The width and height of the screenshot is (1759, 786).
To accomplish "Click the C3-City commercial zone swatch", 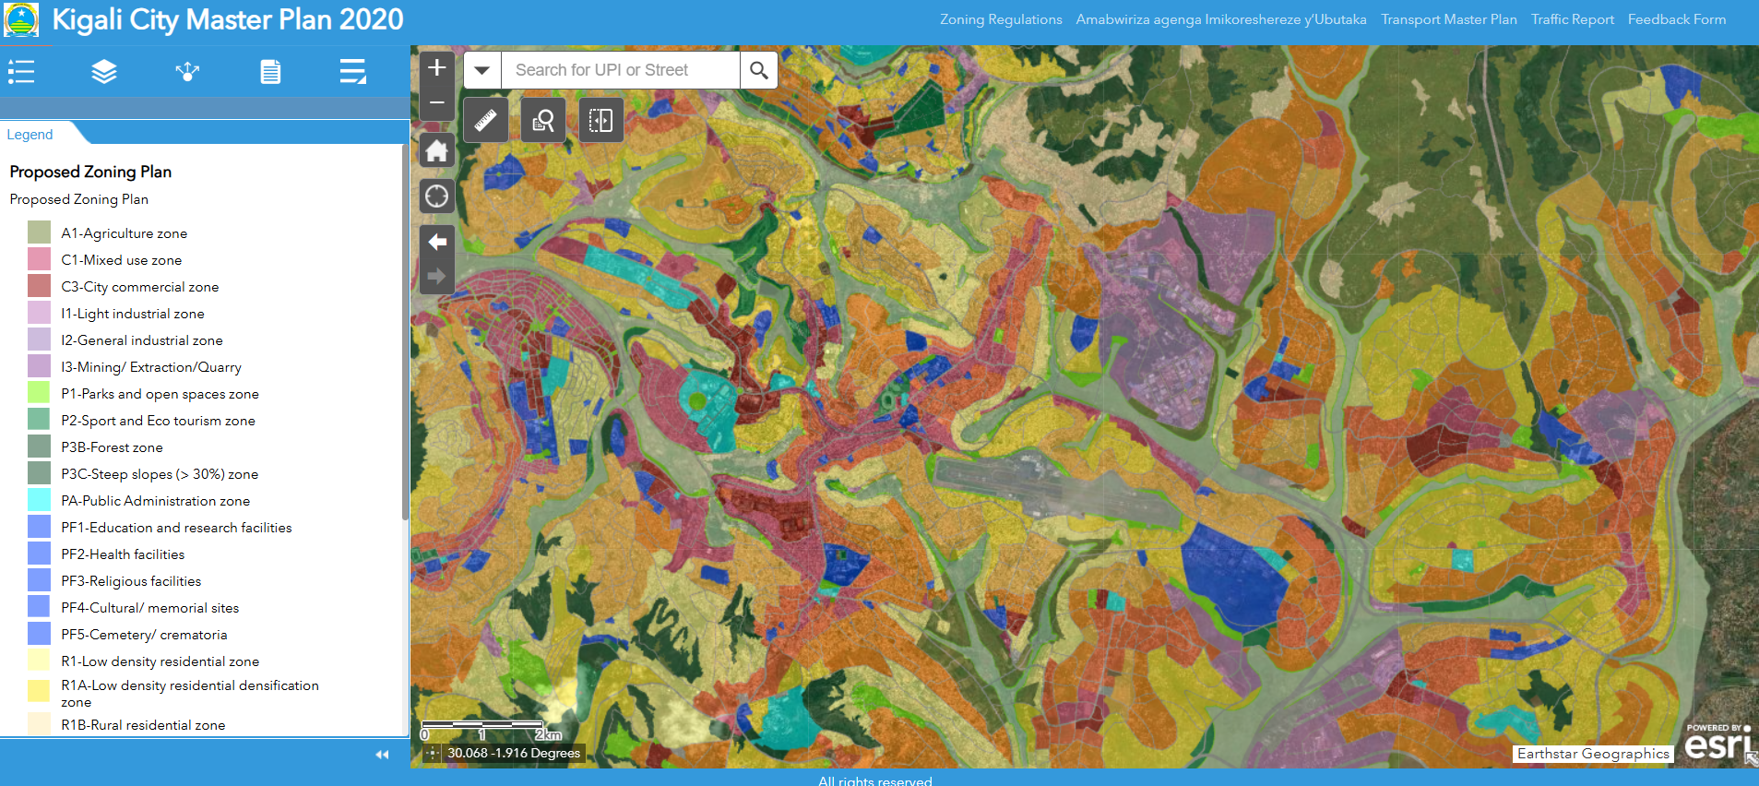I will tap(39, 285).
